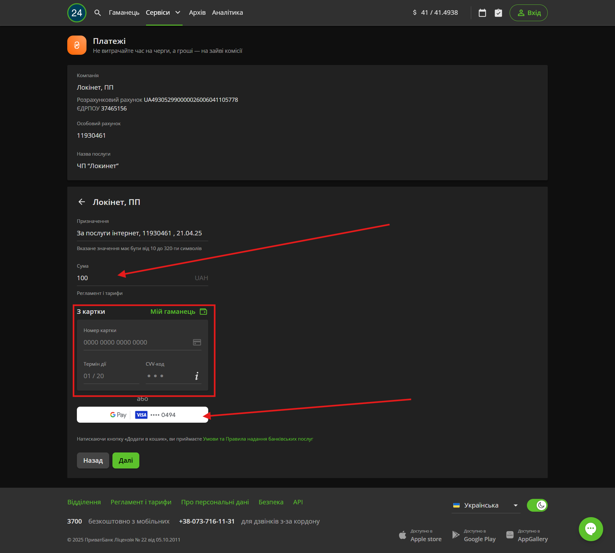Click account number 11930461 under Особовий рахунок
The width and height of the screenshot is (615, 553).
point(91,135)
